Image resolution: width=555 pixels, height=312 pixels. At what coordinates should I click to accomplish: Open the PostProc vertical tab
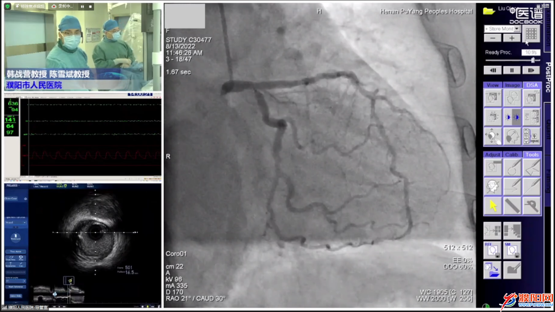point(548,77)
